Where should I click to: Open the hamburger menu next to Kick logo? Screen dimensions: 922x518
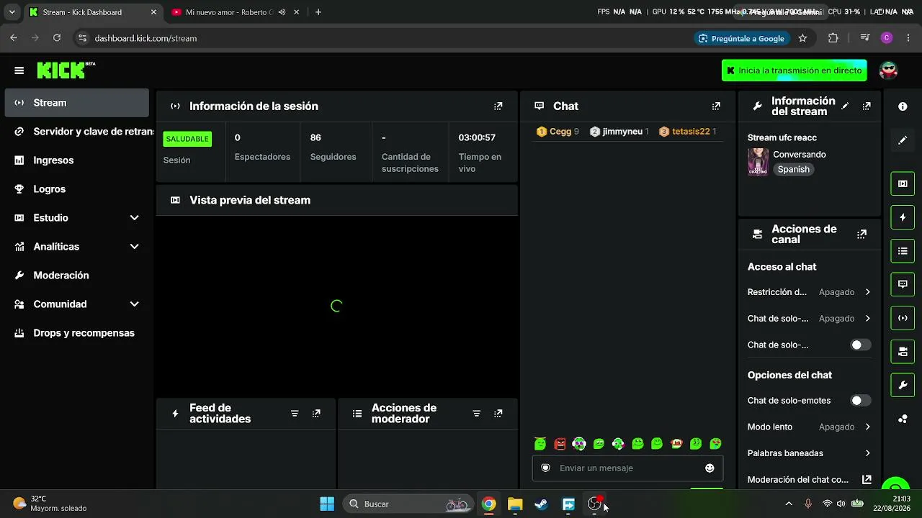click(19, 71)
